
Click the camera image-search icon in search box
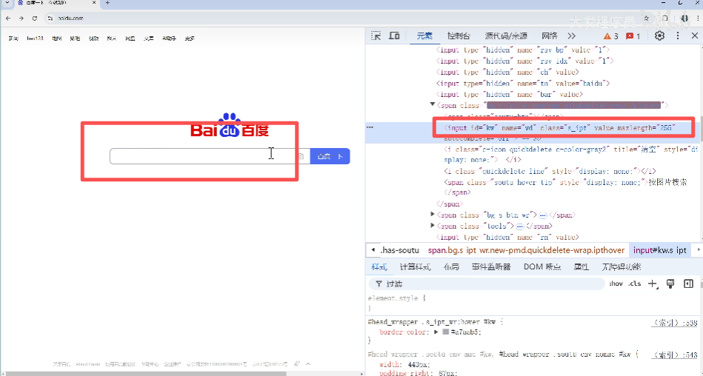point(301,156)
